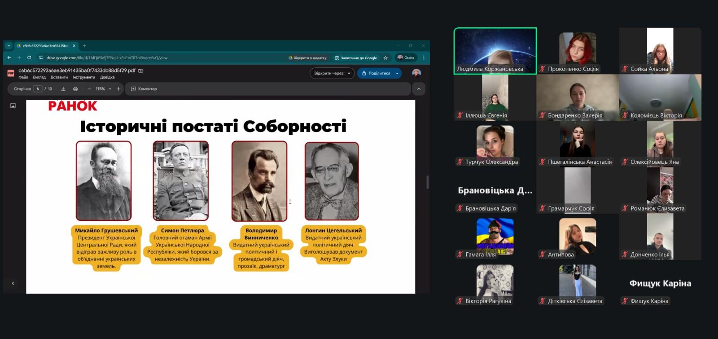Zoom out with the minus button

tap(89, 89)
